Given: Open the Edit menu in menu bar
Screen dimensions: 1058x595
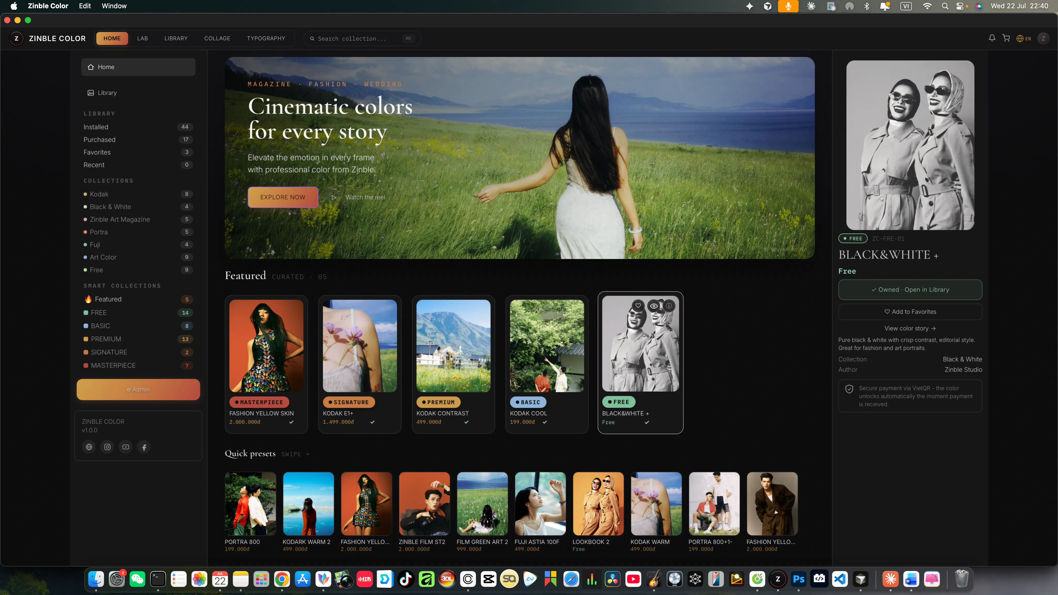Looking at the screenshot, I should point(85,6).
